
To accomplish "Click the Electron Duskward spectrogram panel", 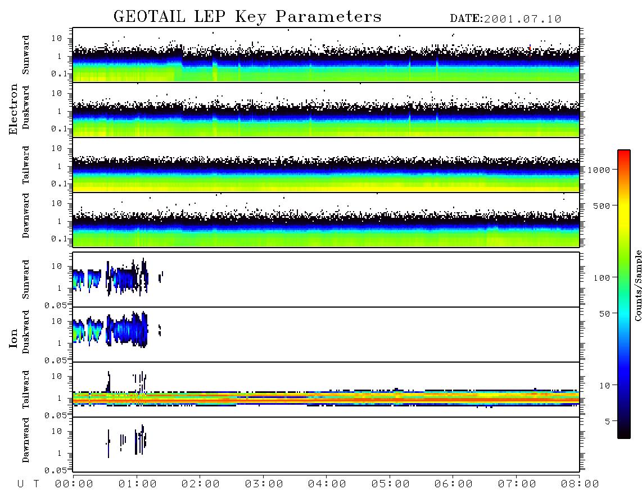I will point(326,110).
